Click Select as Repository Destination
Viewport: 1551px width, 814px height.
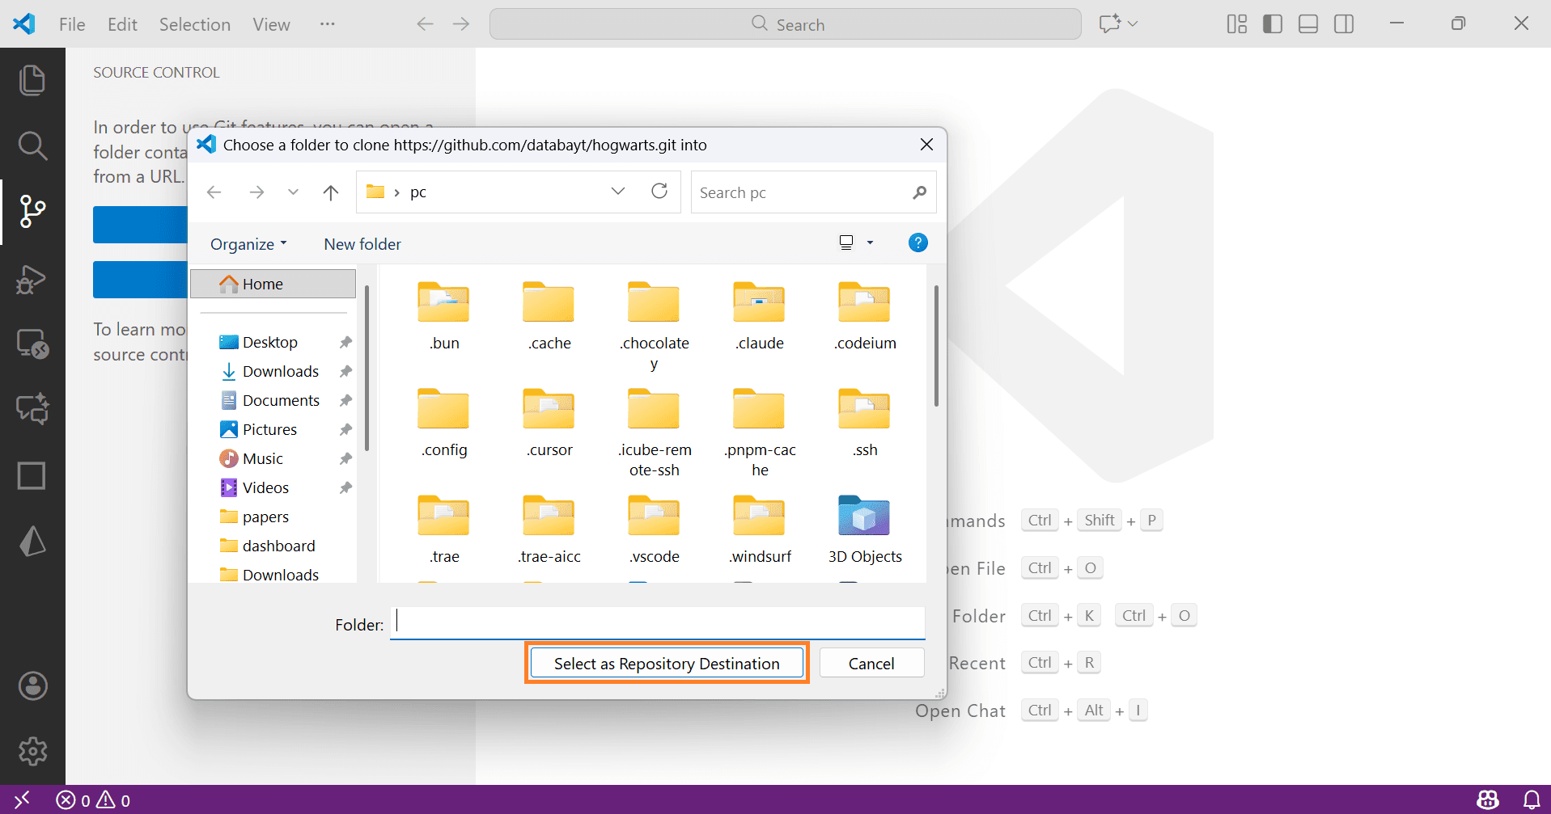(666, 662)
